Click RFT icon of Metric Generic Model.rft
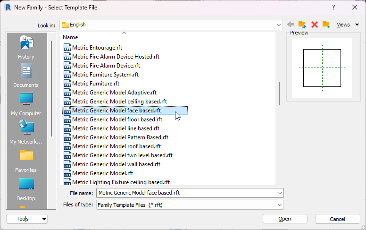This screenshot has height=230, width=366. tap(67, 173)
